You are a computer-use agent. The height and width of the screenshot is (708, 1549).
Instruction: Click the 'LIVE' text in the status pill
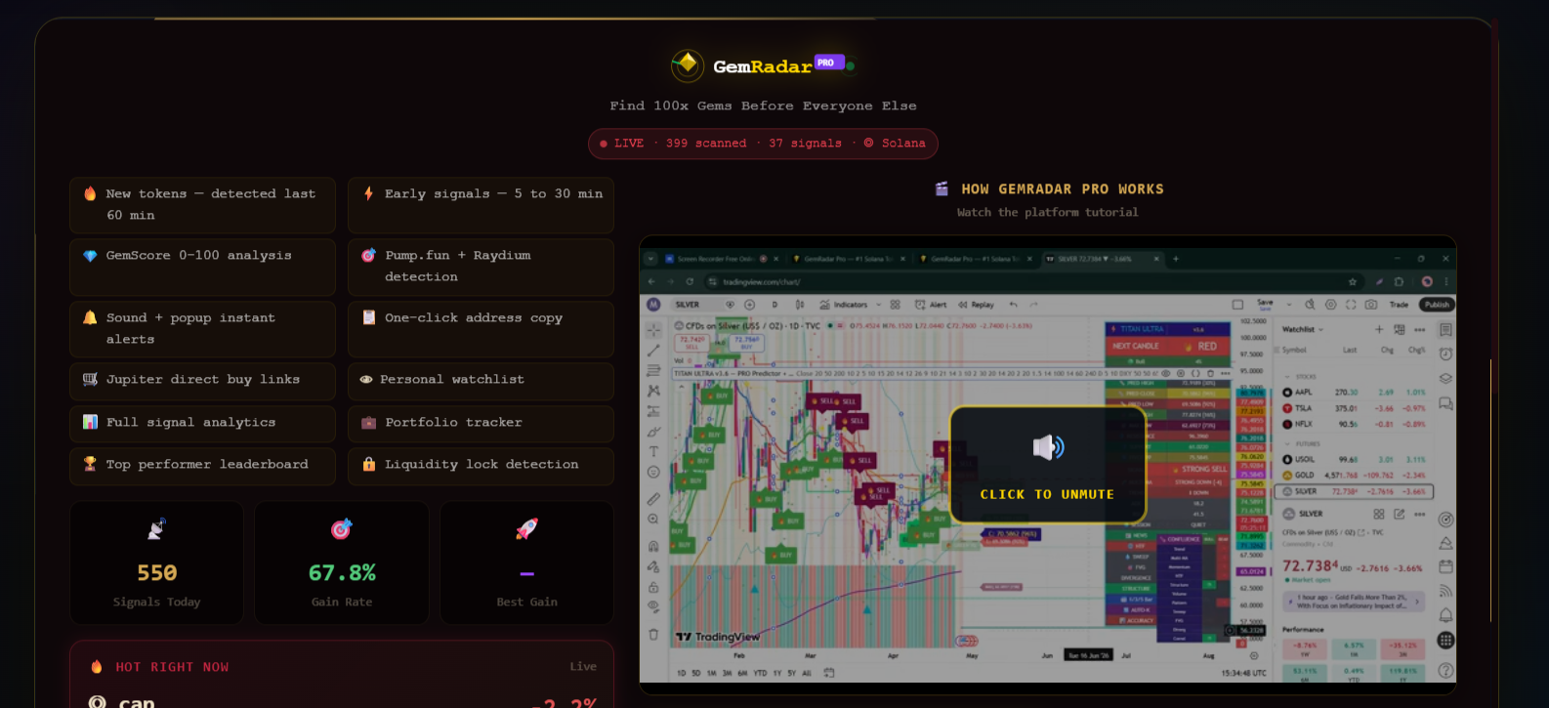pos(629,144)
